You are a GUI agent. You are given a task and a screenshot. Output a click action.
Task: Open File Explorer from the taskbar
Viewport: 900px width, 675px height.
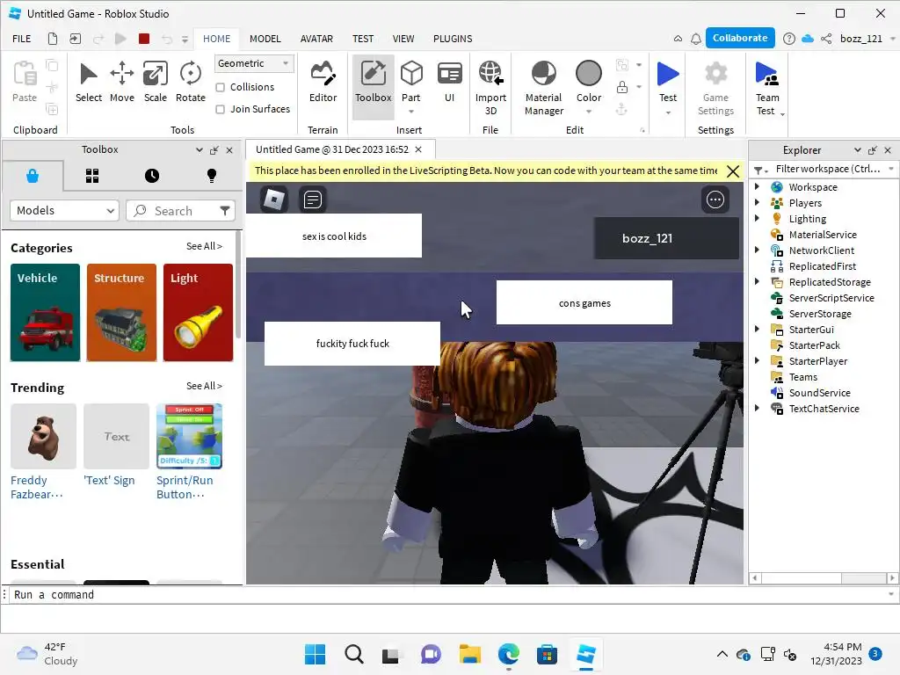[x=469, y=654]
